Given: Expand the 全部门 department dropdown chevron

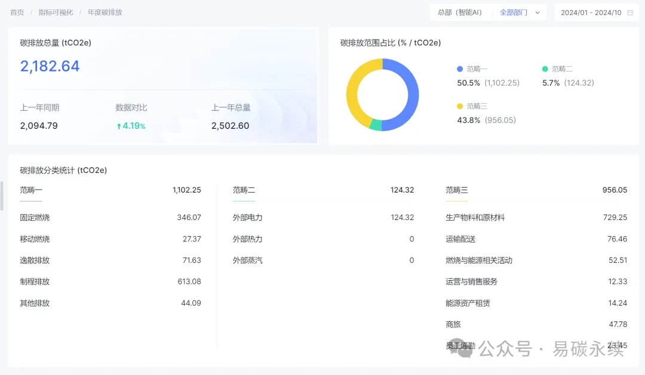Looking at the screenshot, I should [537, 13].
